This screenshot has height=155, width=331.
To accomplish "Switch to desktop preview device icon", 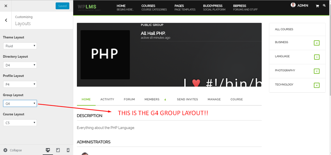I will point(48,150).
